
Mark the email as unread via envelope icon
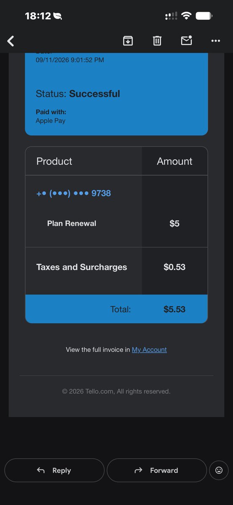186,40
